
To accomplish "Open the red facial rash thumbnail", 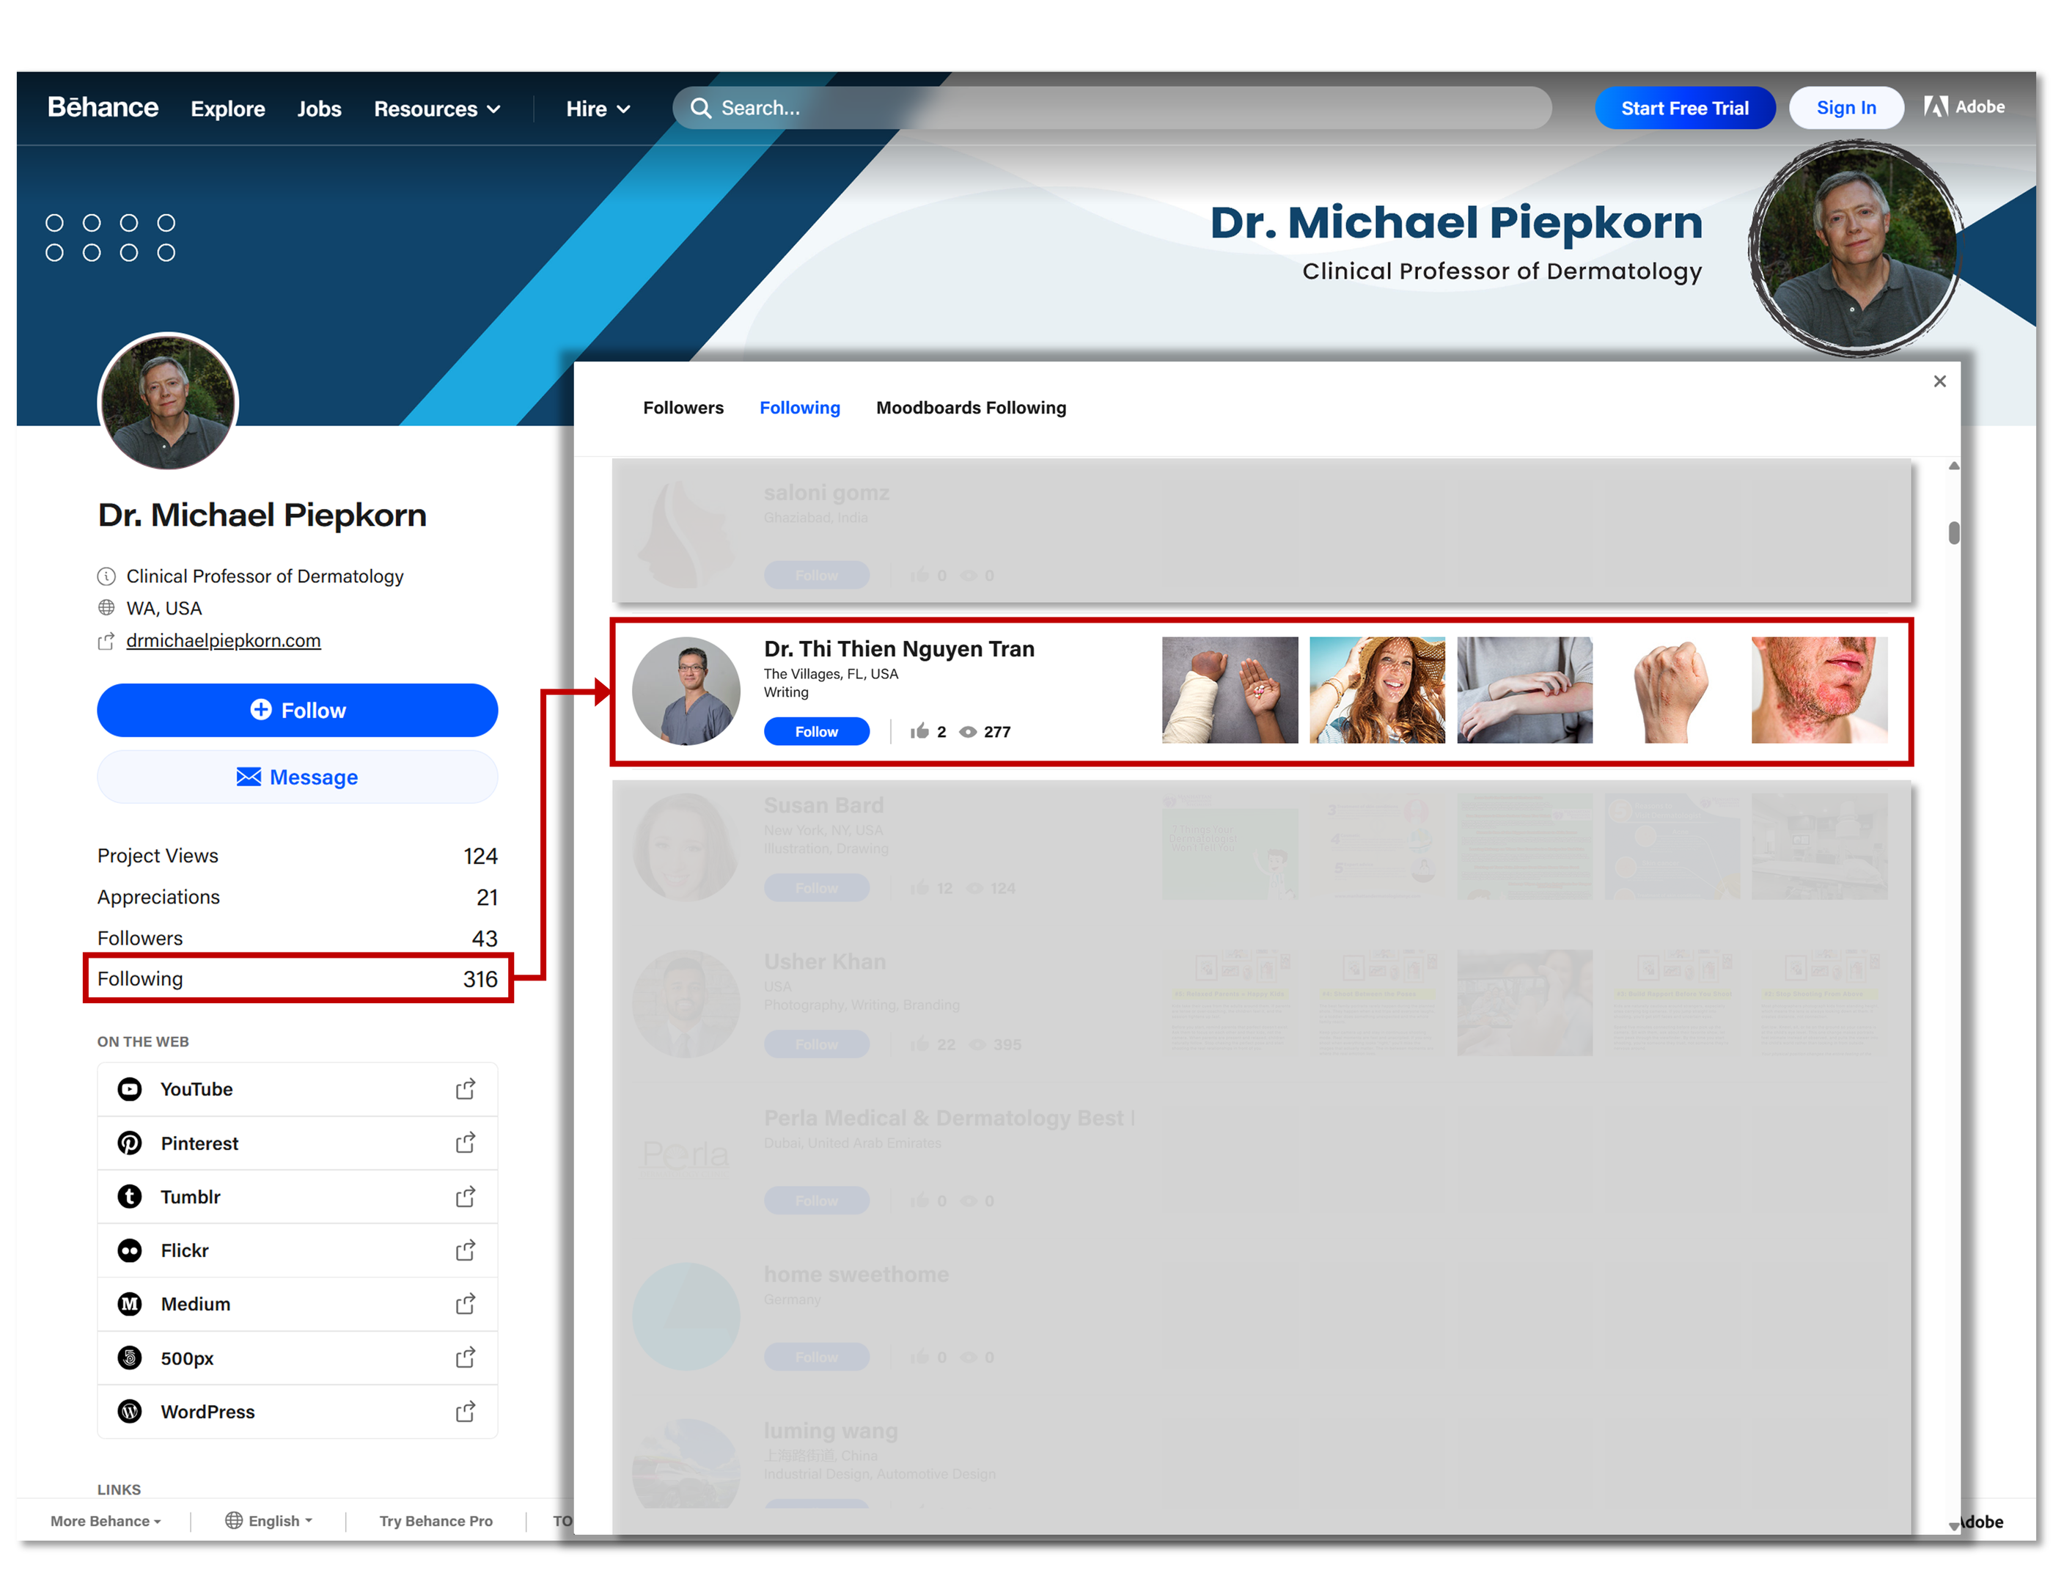I will pyautogui.click(x=1819, y=691).
